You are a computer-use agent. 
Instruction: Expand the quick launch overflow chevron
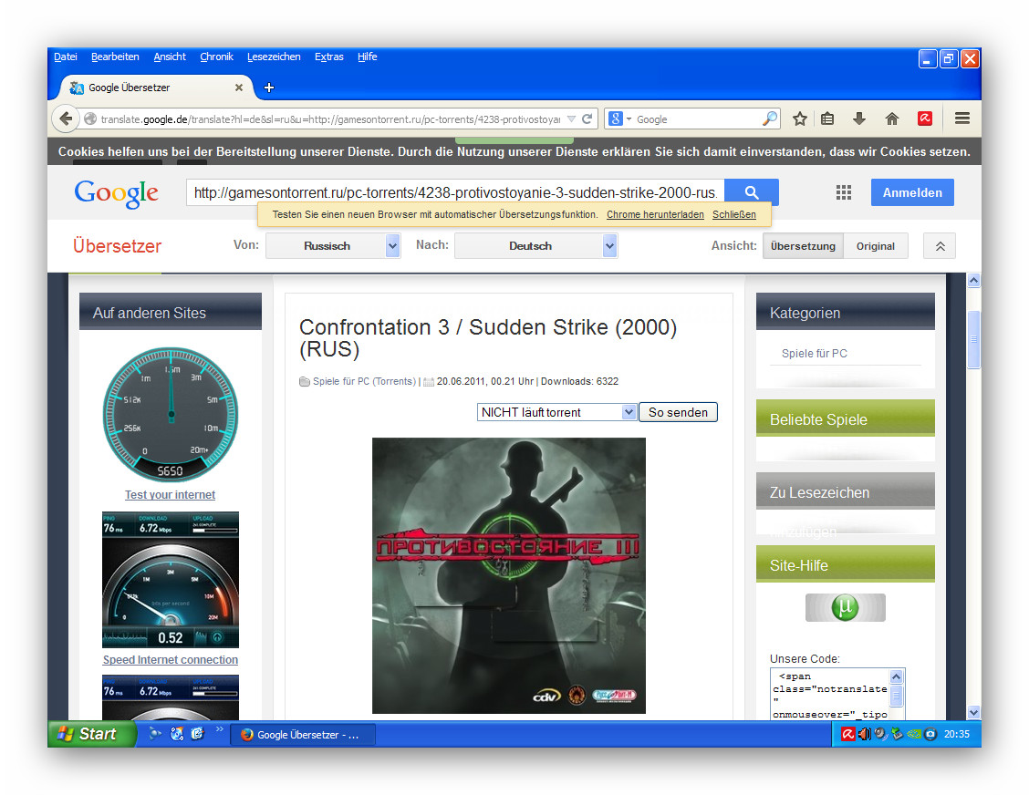coord(219,729)
